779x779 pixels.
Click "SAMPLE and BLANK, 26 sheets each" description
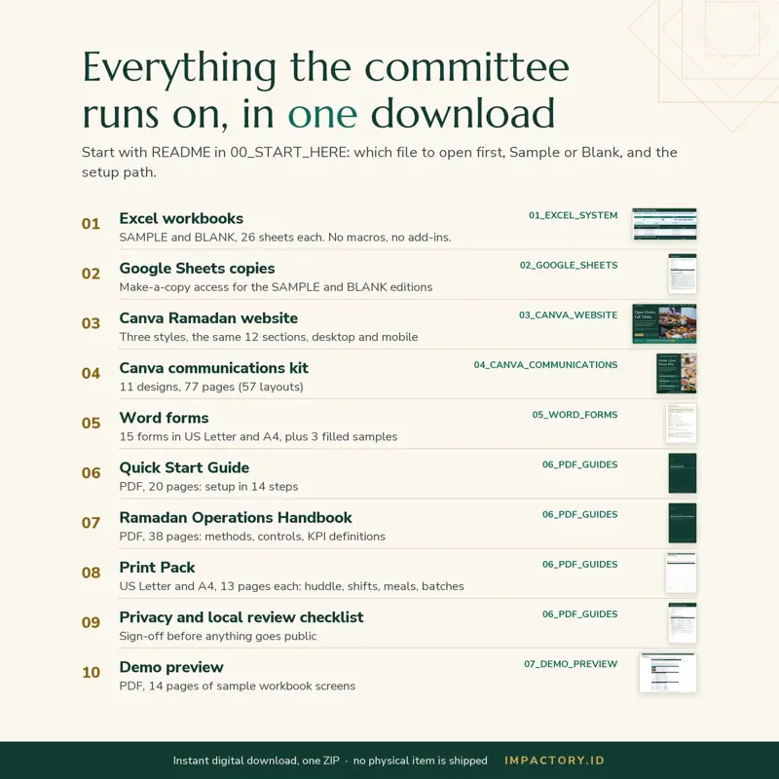pyautogui.click(x=285, y=238)
